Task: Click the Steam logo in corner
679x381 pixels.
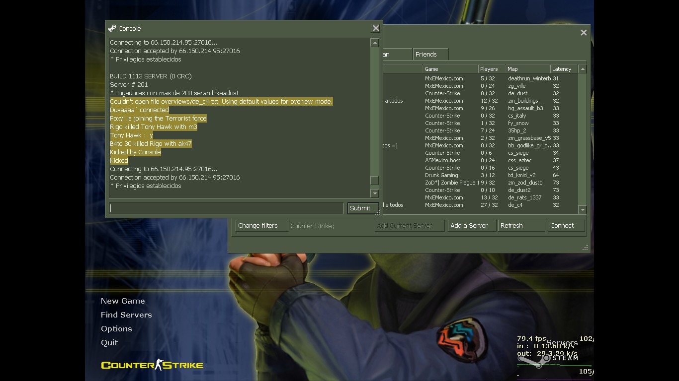Action: tap(547, 358)
